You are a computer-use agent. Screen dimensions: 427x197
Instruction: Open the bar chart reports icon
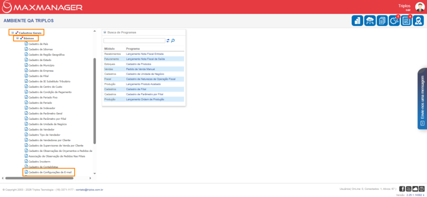tap(357, 20)
